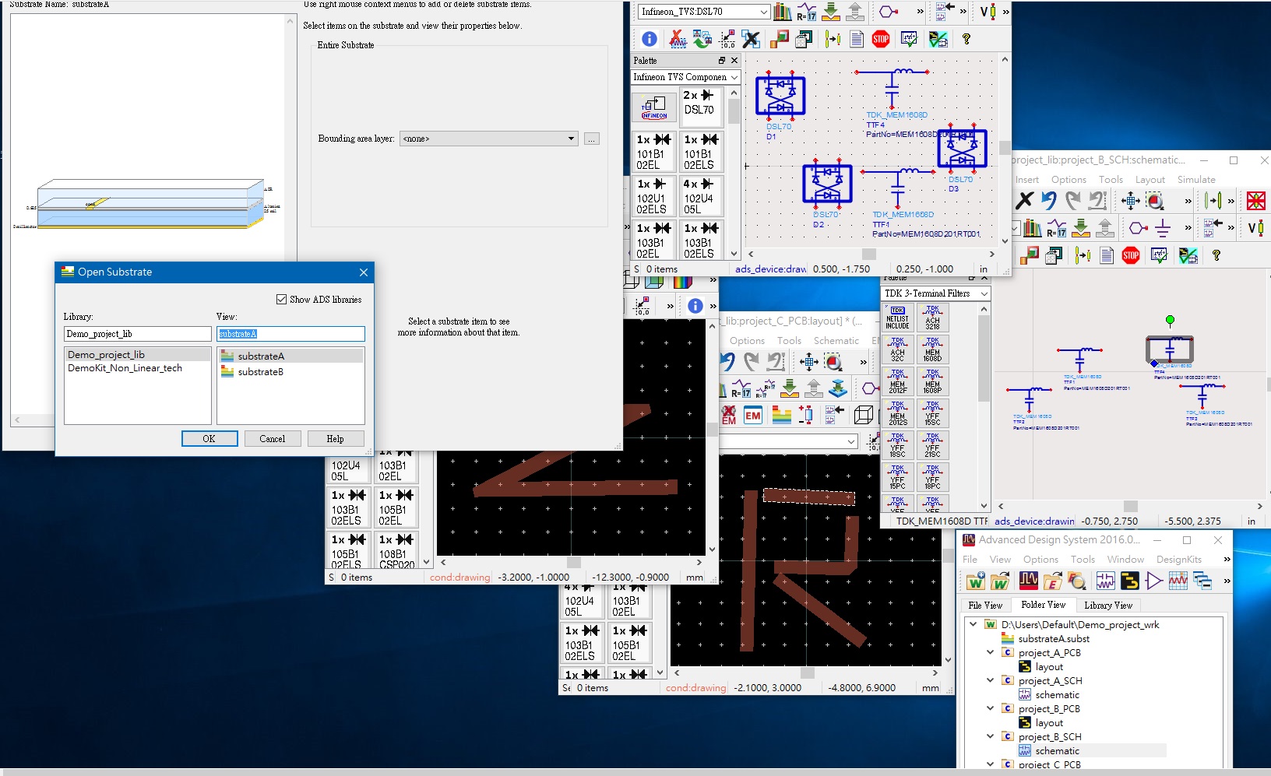
Task: Click new symbol triangle icon in ADS main toolbar
Action: [1154, 581]
